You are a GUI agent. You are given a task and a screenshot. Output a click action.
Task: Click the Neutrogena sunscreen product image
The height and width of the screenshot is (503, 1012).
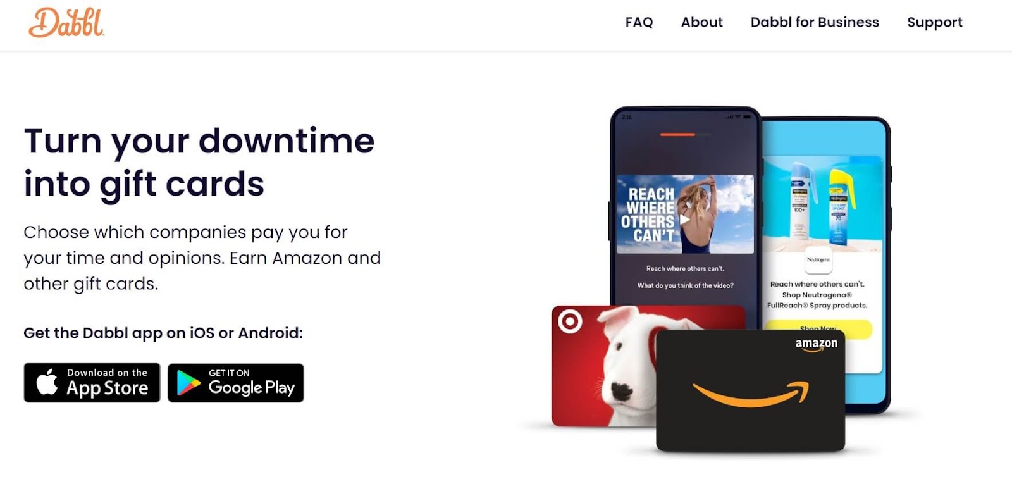point(822,202)
